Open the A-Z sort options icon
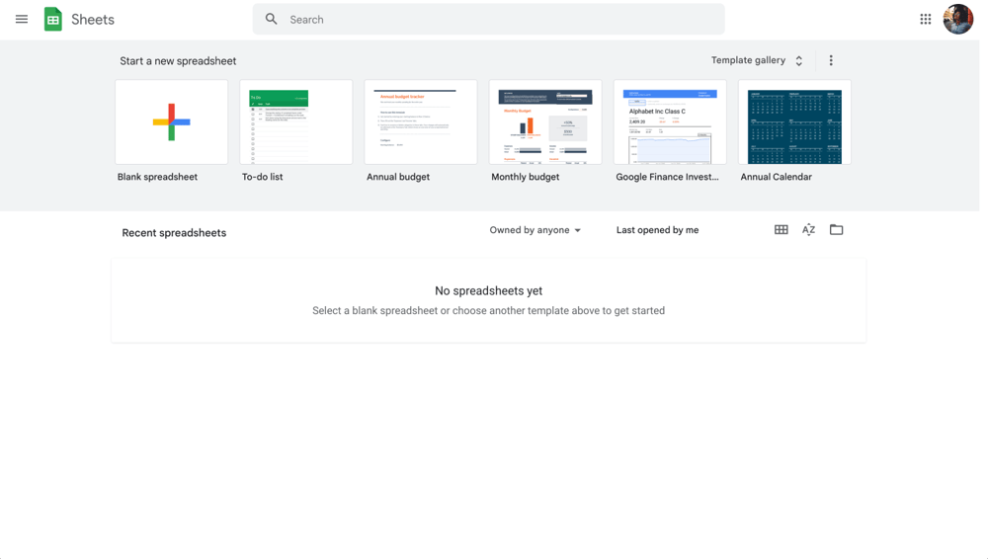 809,230
